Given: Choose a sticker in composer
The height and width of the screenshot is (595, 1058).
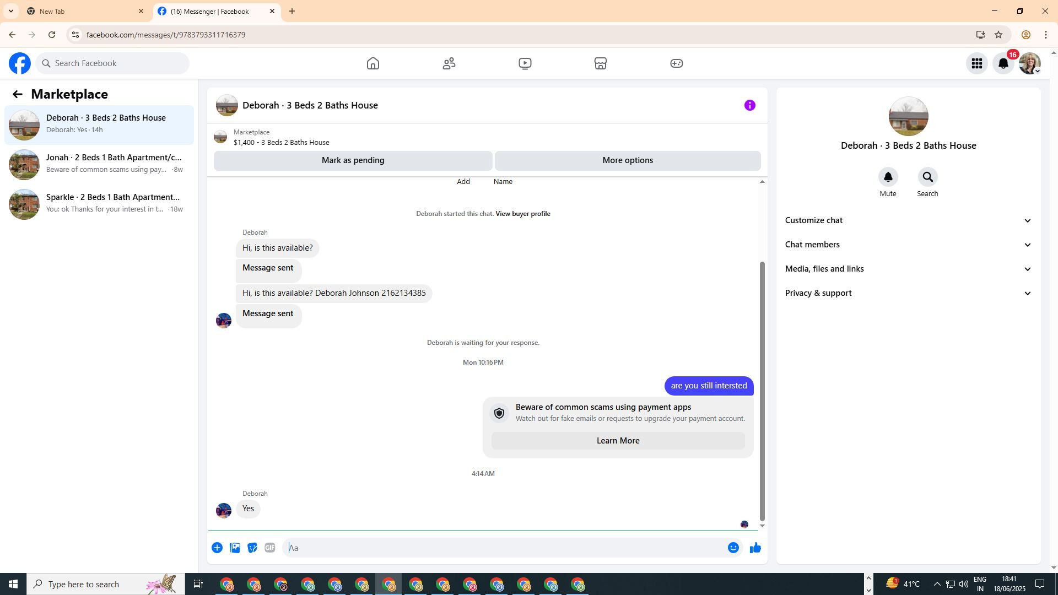Looking at the screenshot, I should point(252,548).
